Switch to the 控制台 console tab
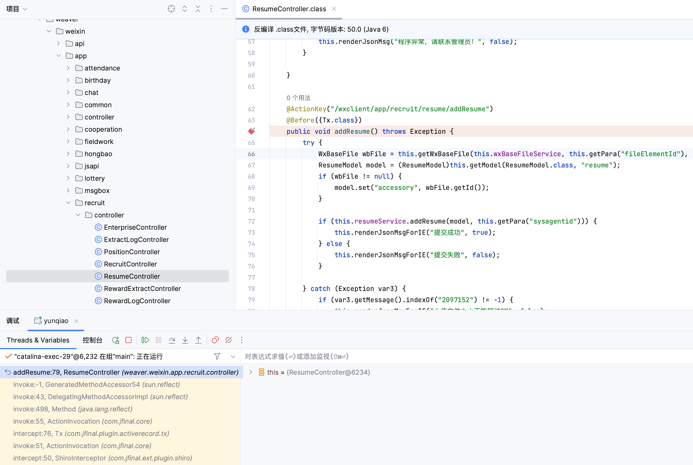This screenshot has height=465, width=693. click(x=92, y=340)
